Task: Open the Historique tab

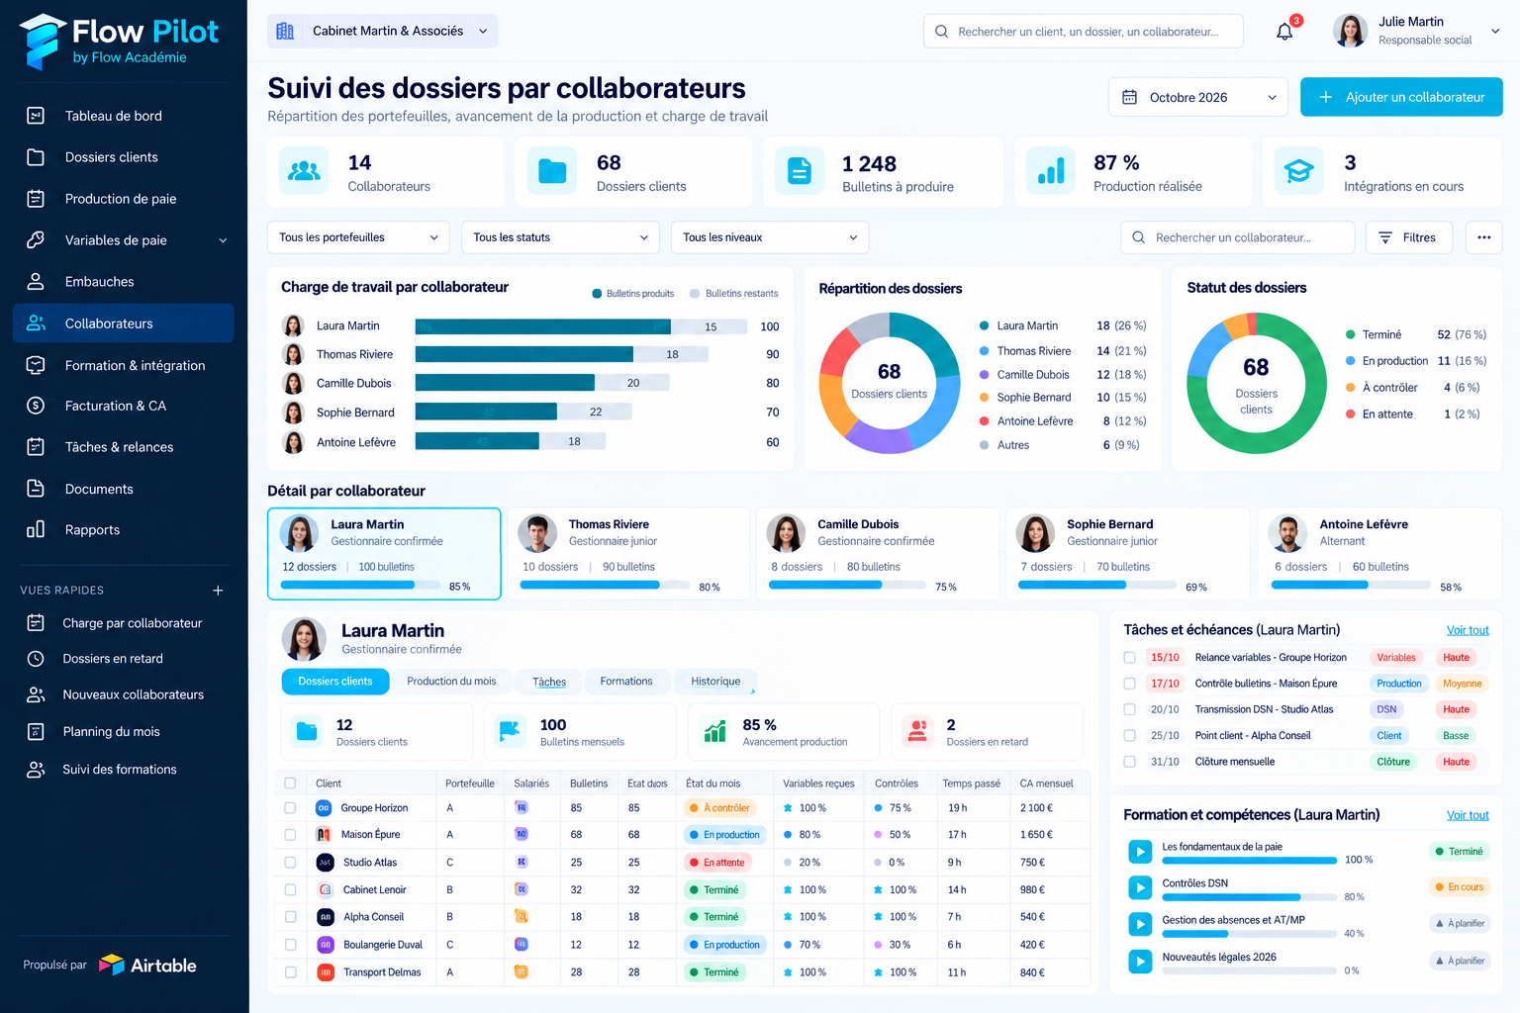Action: click(x=715, y=682)
